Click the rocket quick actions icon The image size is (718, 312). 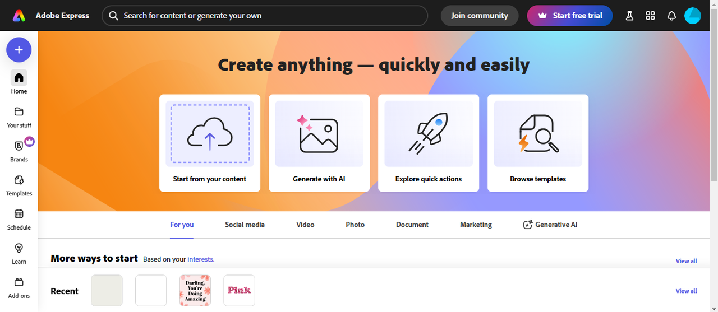[429, 133]
